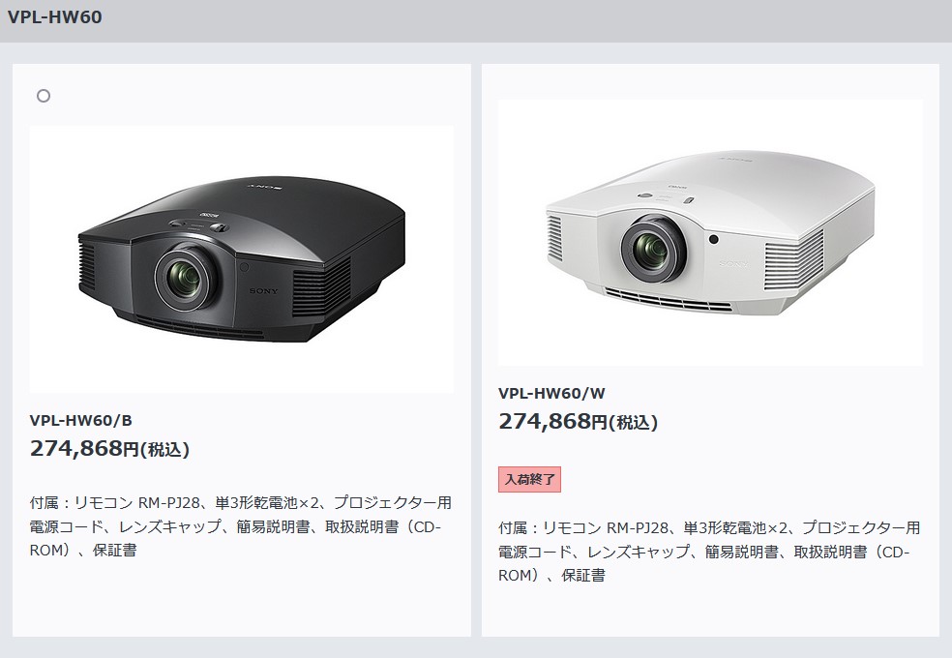Click the front SONY logo on white projector
This screenshot has height=658, width=952.
733,264
